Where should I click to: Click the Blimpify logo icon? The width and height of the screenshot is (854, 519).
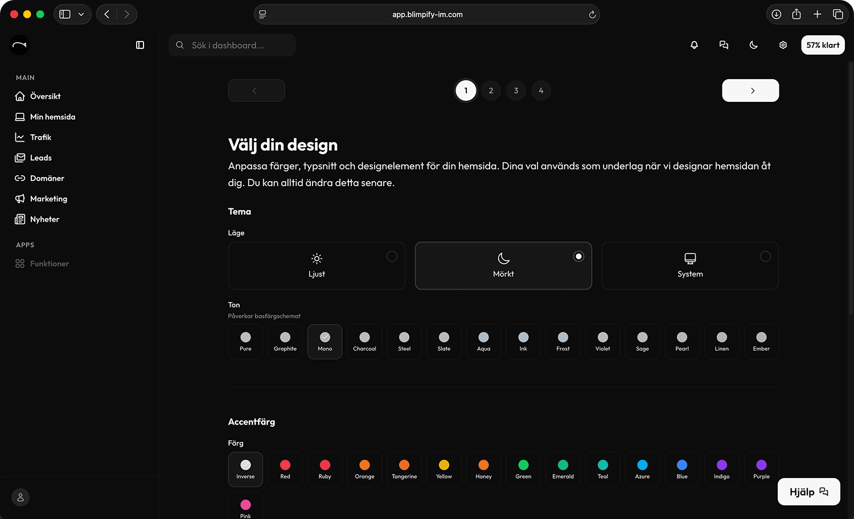[x=19, y=45]
